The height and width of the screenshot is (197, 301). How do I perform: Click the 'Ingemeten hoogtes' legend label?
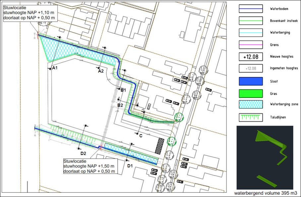(x=284, y=68)
